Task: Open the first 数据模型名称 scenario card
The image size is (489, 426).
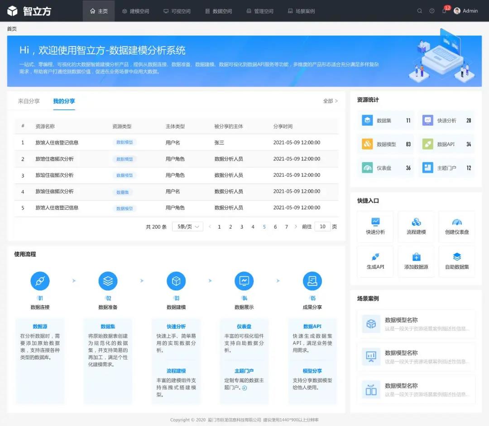Action: [416, 324]
